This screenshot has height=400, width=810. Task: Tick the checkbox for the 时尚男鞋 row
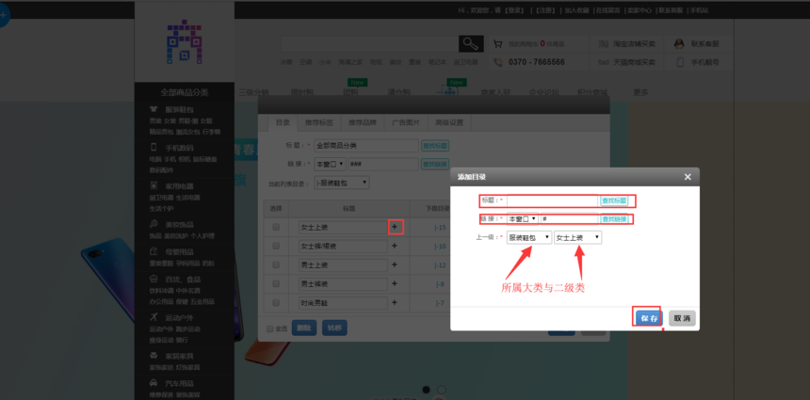pyautogui.click(x=276, y=302)
